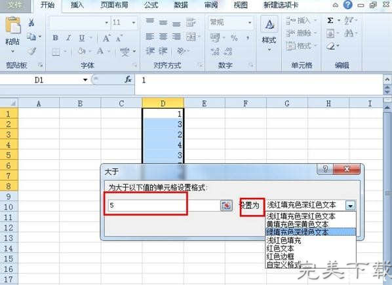Decrease indent icon
The height and width of the screenshot is (285, 392).
(x=150, y=51)
